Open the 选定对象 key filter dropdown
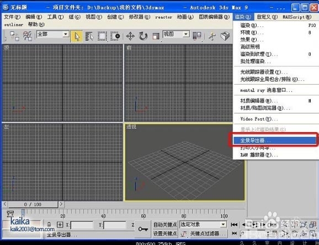This screenshot has height=245, width=319. 203,225
